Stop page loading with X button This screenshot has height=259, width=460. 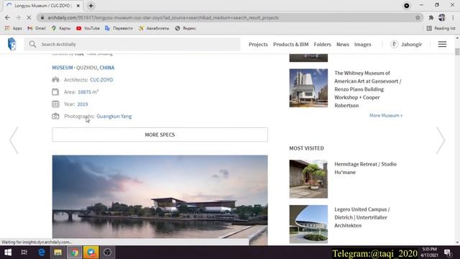[29, 17]
